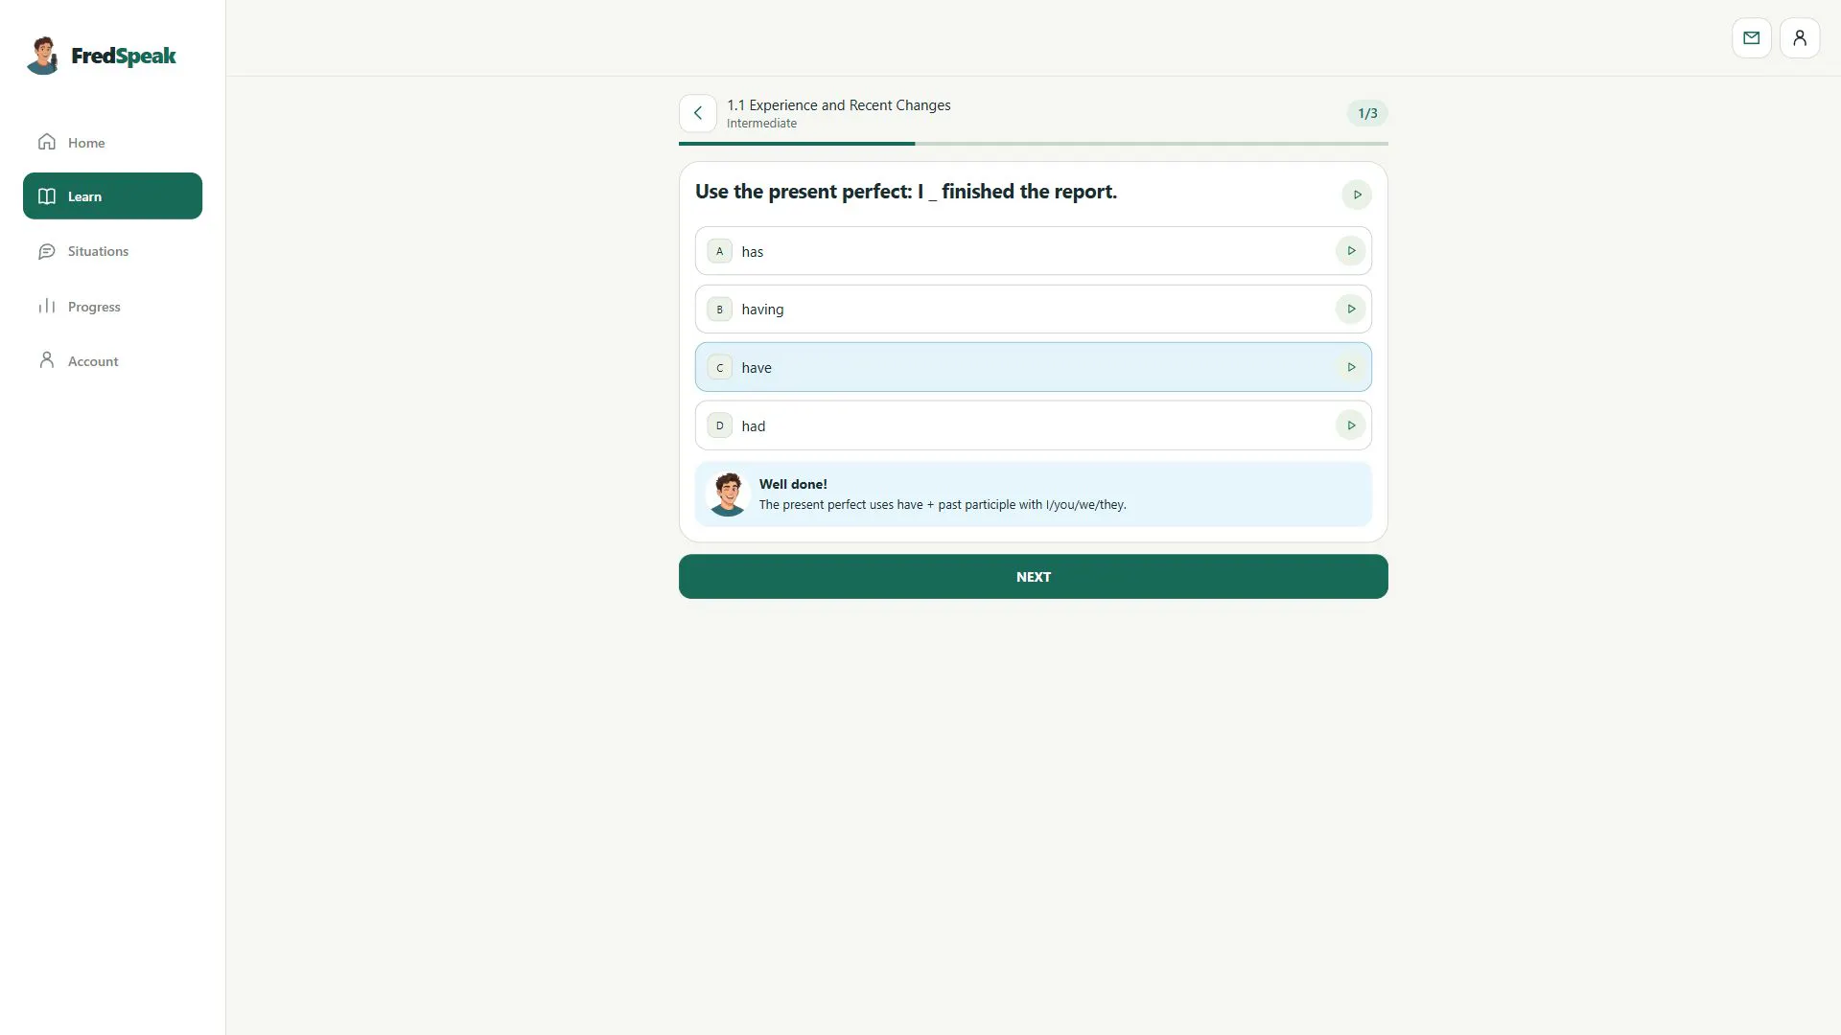Screen dimensions: 1841x1035
Task: Click the Account person icon in sidebar
Action: (46, 360)
